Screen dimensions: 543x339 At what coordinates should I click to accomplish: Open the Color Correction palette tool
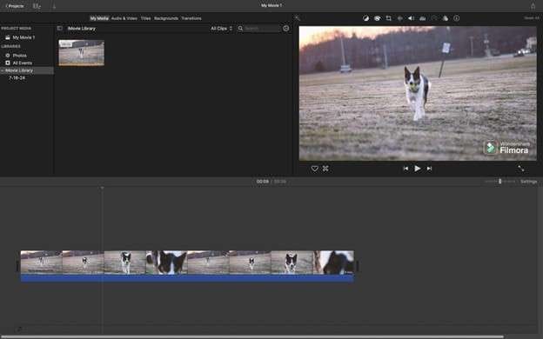point(377,18)
